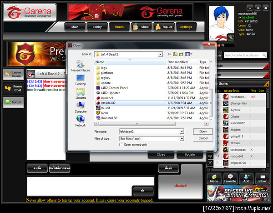Go up one folder level
This screenshot has width=273, height=213.
(175, 54)
